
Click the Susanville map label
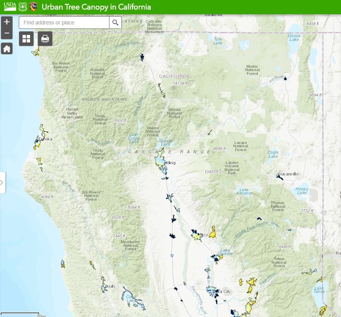tap(288, 174)
